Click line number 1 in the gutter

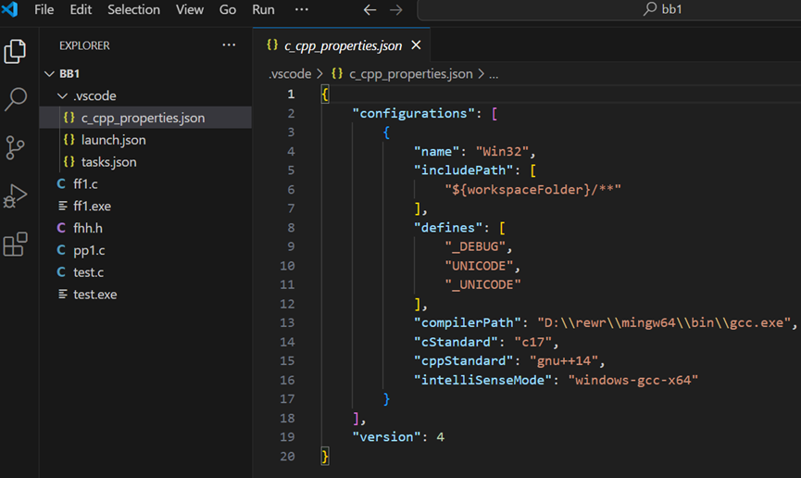pos(291,94)
